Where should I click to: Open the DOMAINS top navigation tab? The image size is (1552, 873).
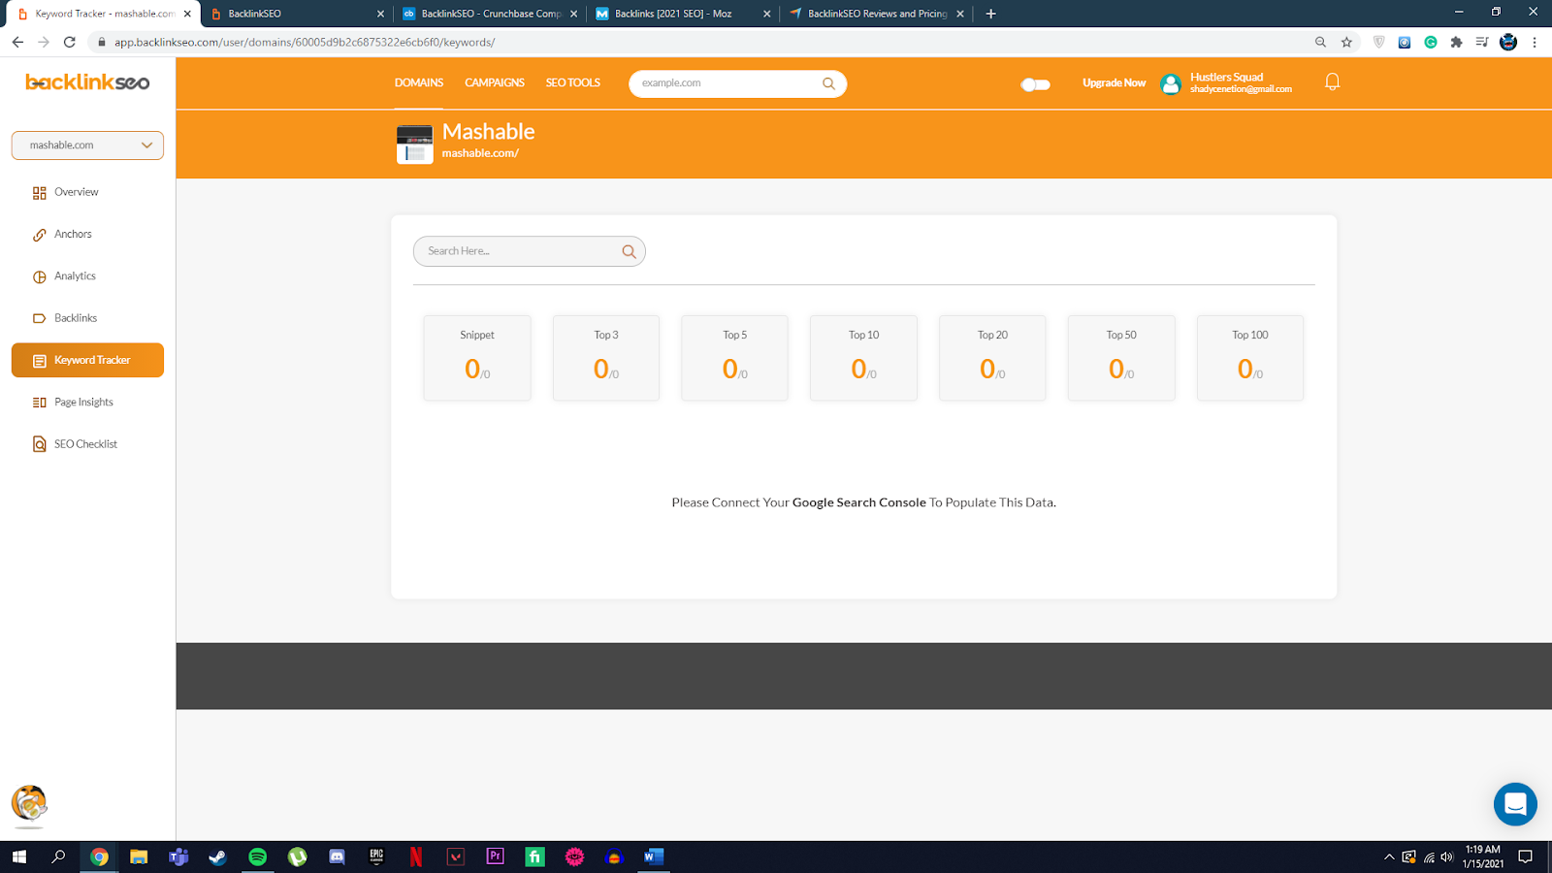419,82
